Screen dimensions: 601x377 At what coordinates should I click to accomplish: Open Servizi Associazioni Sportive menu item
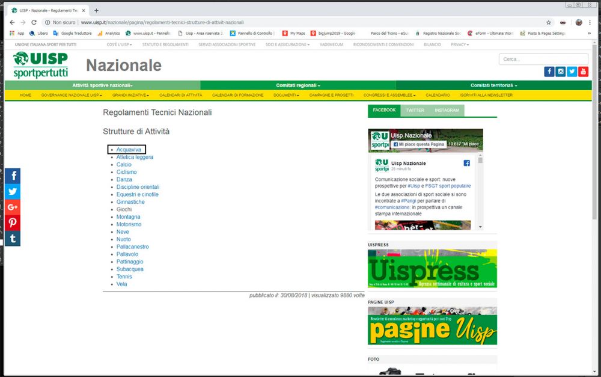coord(227,44)
